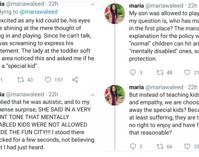
Task: Like the tweet showing 157 likes
Action: 48,80
